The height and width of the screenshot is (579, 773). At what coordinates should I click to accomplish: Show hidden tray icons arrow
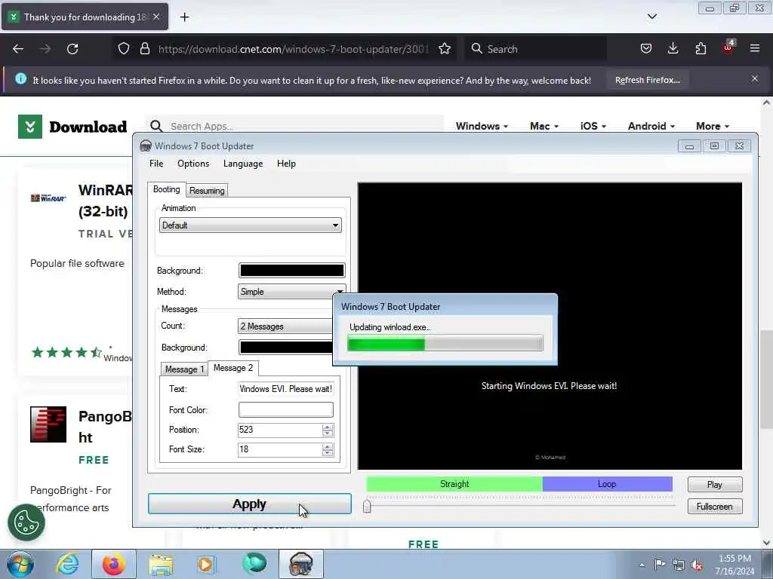tap(642, 565)
